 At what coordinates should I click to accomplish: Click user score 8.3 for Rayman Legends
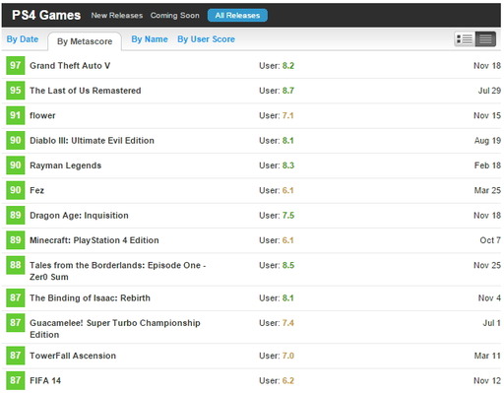pos(288,165)
